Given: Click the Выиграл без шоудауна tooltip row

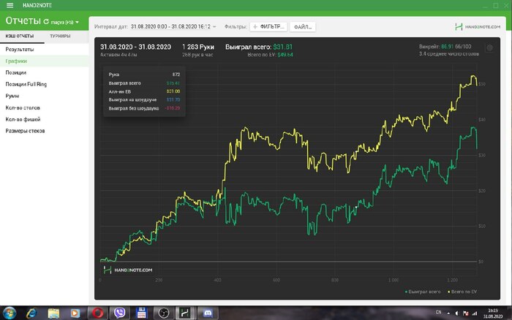Looking at the screenshot, I should 144,108.
